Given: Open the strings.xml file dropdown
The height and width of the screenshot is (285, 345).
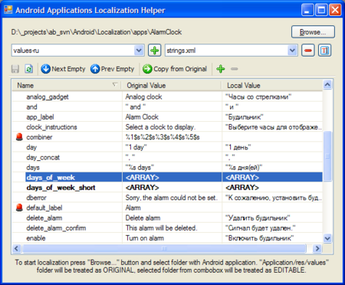Looking at the screenshot, I should (292, 51).
